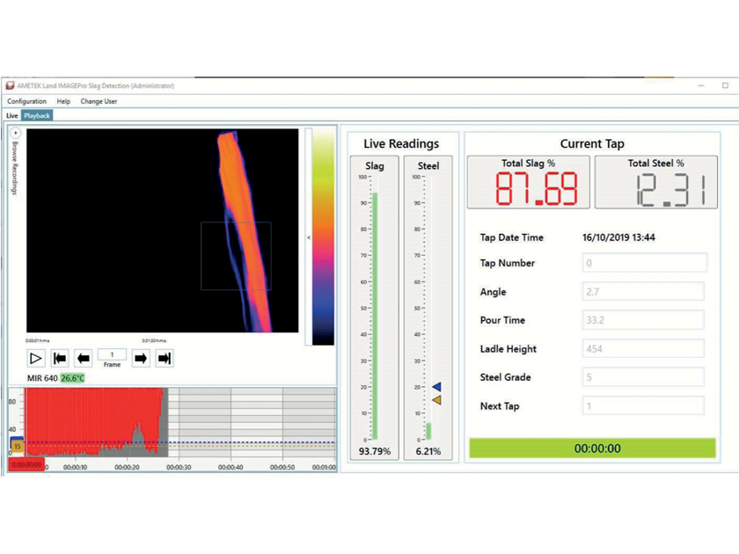This screenshot has width=739, height=554.
Task: Jump to the first frame
Action: click(60, 355)
